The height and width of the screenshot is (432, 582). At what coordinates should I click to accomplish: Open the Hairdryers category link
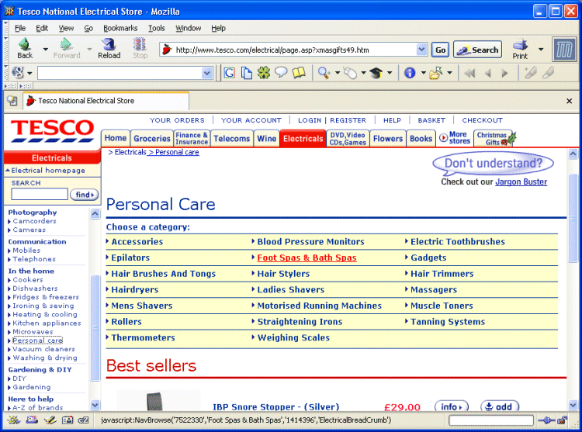[135, 289]
